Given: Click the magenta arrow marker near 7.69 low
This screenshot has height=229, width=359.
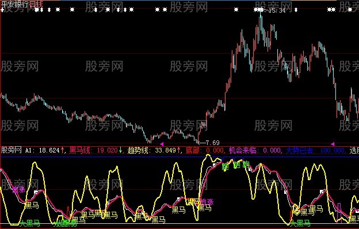Looking at the screenshot, I should pos(162,144).
